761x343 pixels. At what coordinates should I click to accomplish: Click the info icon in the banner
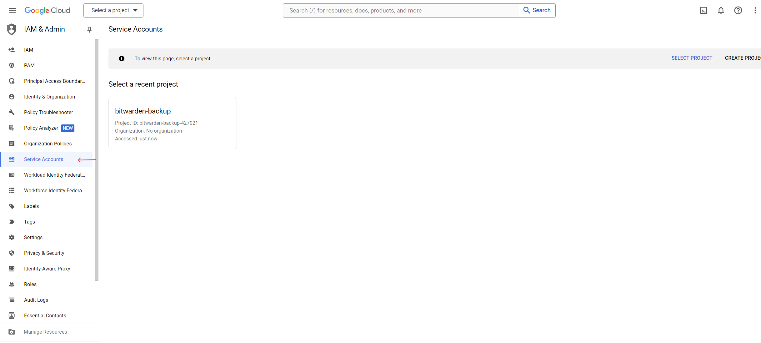coord(122,58)
